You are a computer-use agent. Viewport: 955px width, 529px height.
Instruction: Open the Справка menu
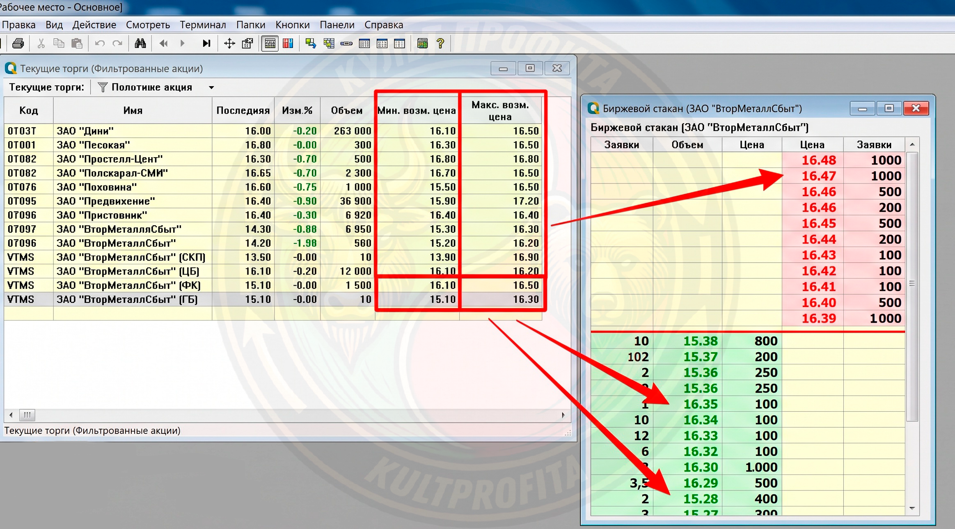(x=384, y=25)
